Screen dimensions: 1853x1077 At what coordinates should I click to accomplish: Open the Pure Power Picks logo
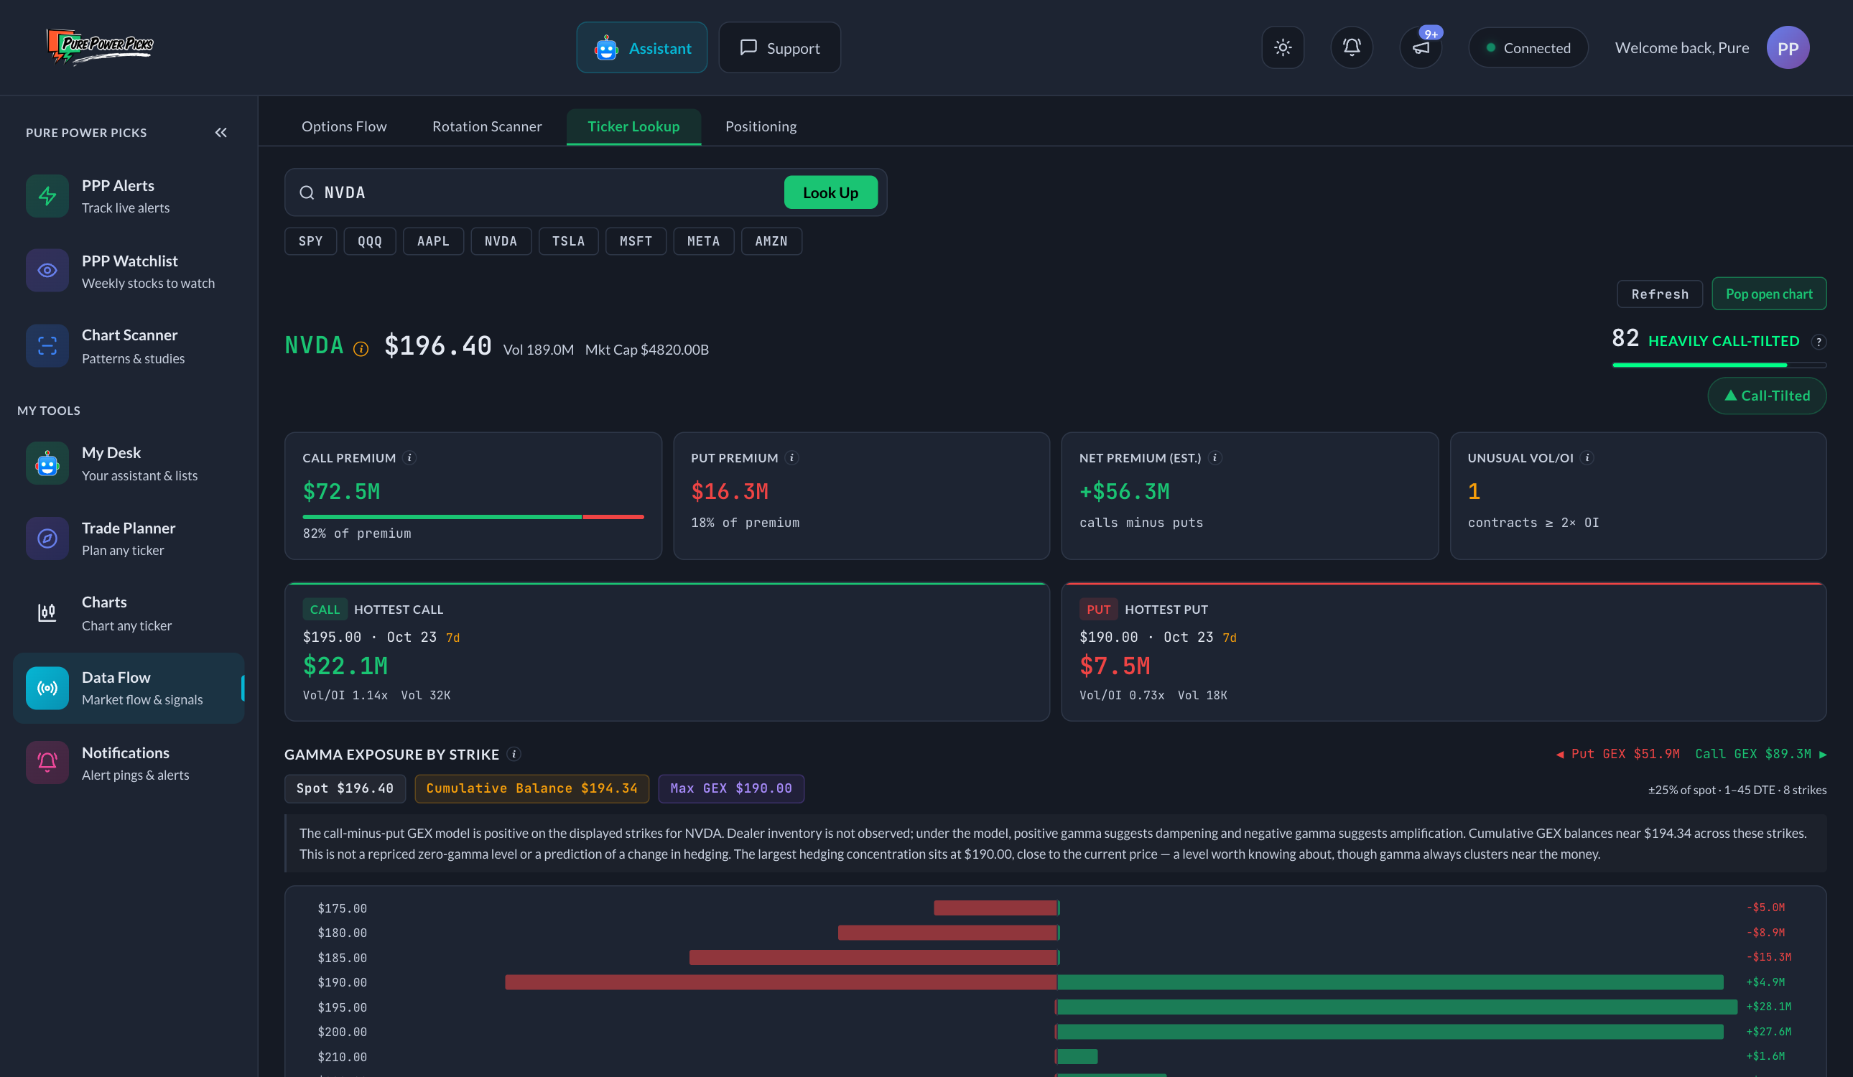click(100, 47)
